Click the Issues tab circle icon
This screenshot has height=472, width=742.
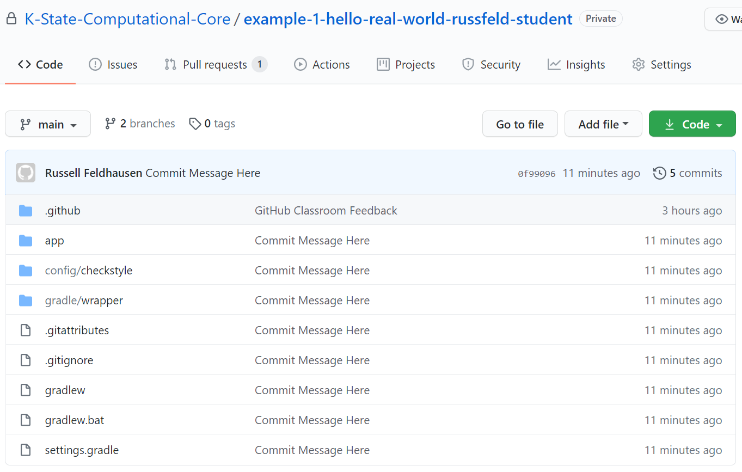point(95,64)
